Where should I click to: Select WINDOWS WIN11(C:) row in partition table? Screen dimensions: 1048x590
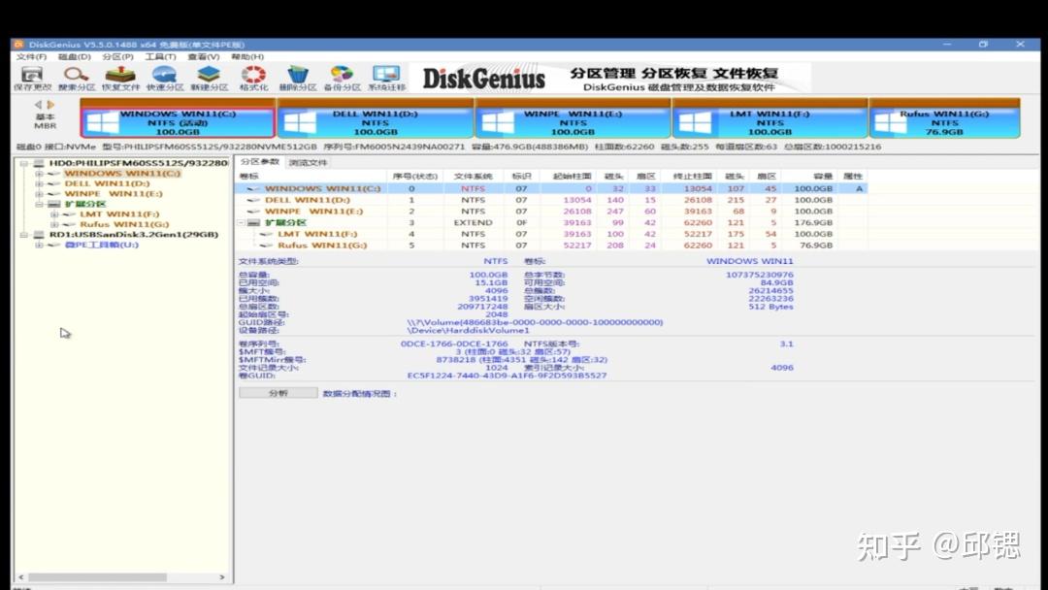pyautogui.click(x=551, y=188)
